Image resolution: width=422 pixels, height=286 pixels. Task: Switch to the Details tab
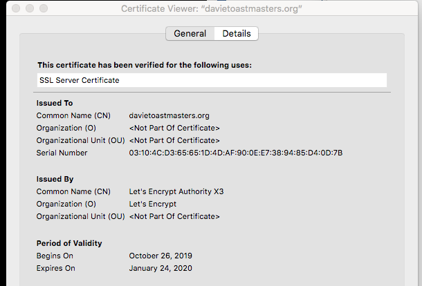[236, 33]
